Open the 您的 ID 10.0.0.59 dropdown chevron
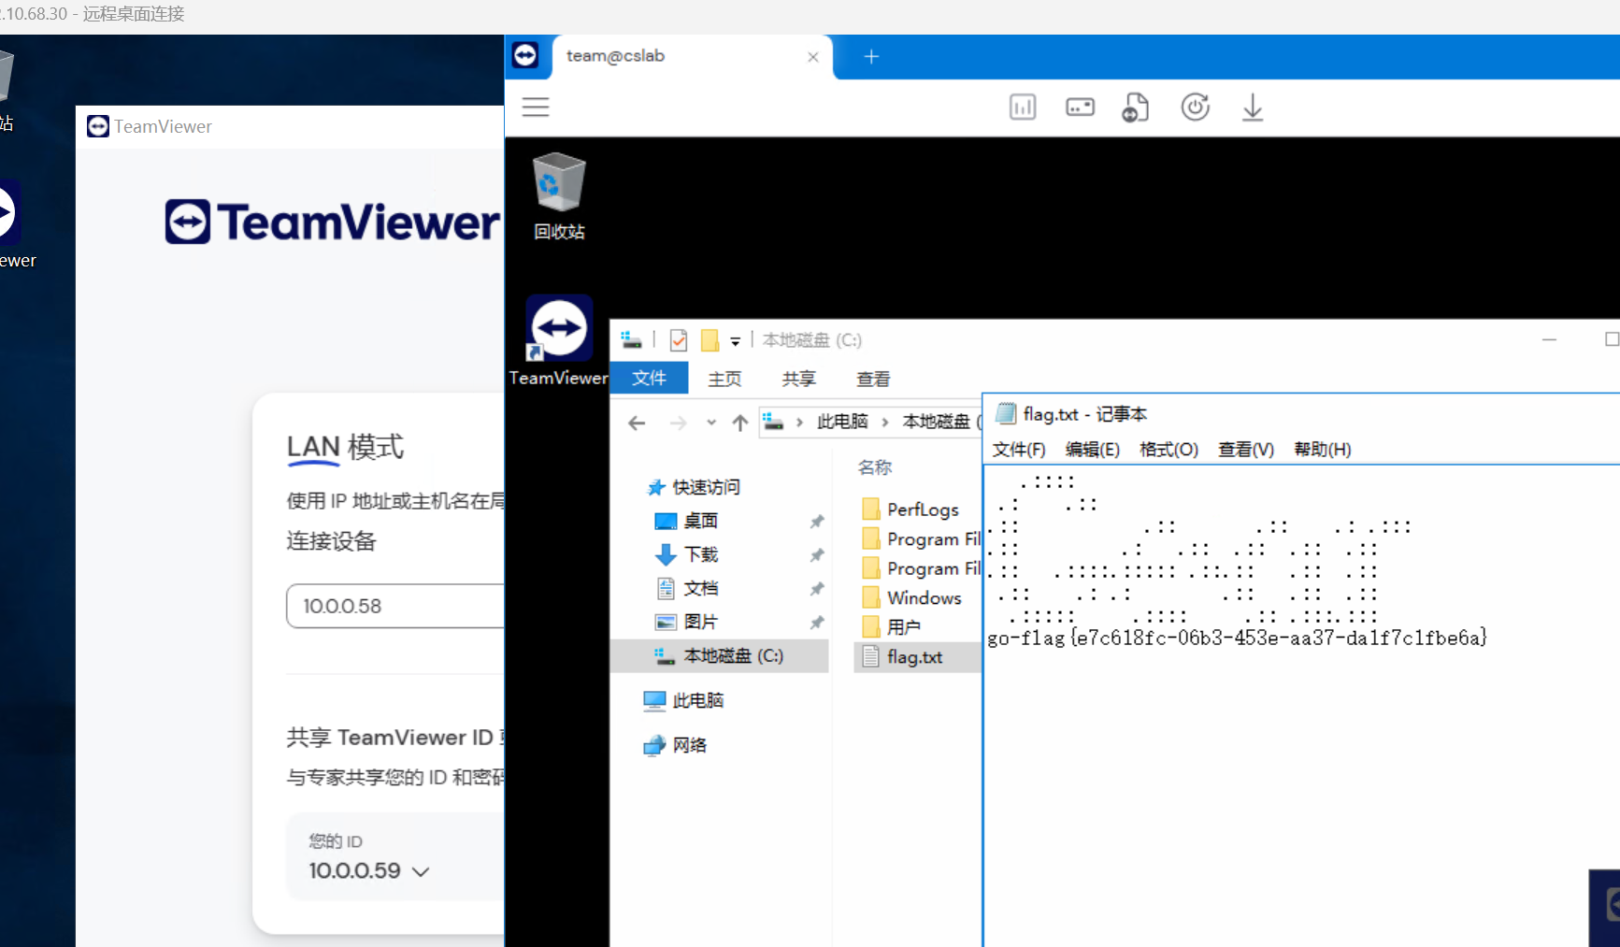Screen dimensions: 1620x947 [421, 871]
